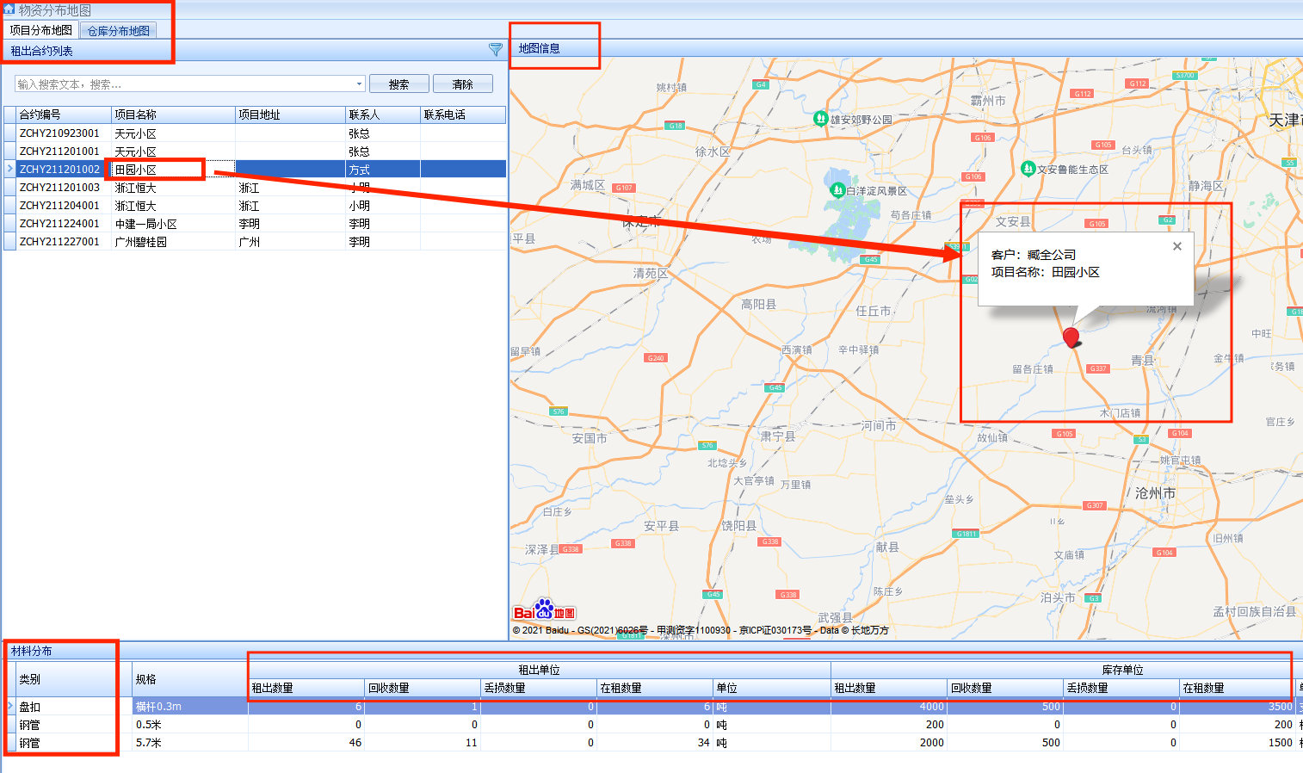Select the 钢管 5.7米 material row
1303x773 pixels.
[x=654, y=742]
